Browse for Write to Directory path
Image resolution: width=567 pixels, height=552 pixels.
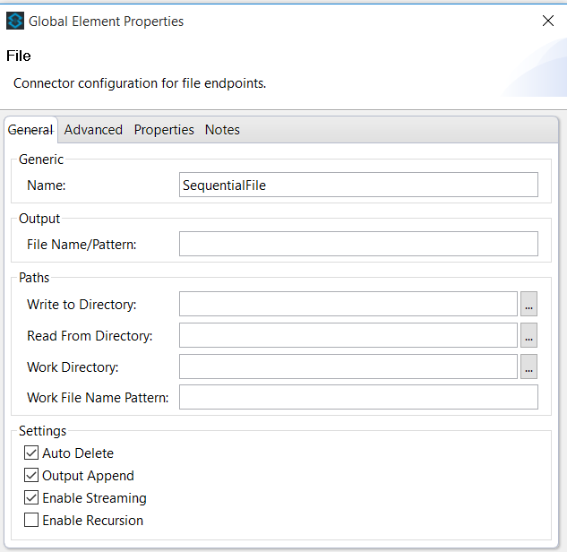[x=528, y=305]
